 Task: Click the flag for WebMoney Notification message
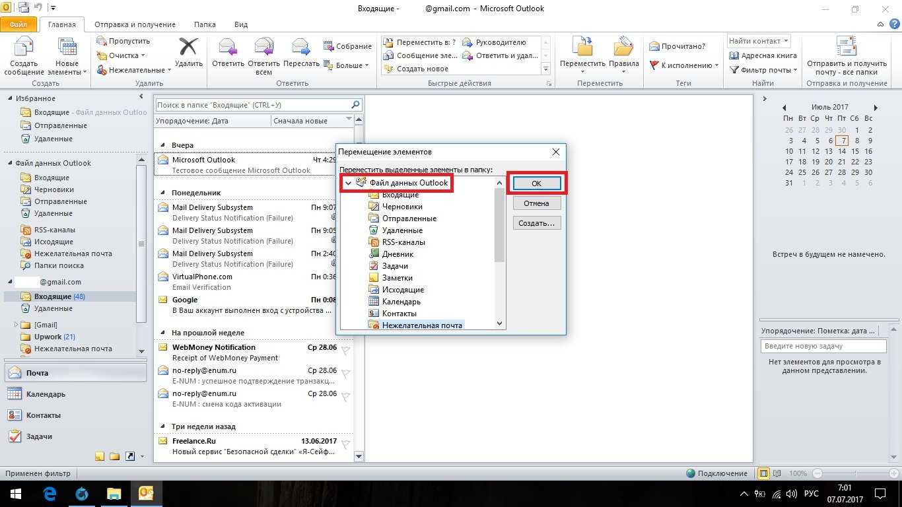click(345, 351)
